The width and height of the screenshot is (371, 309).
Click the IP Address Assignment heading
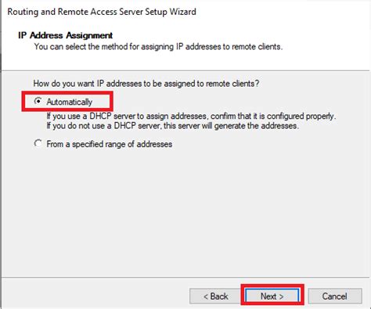click(x=65, y=35)
